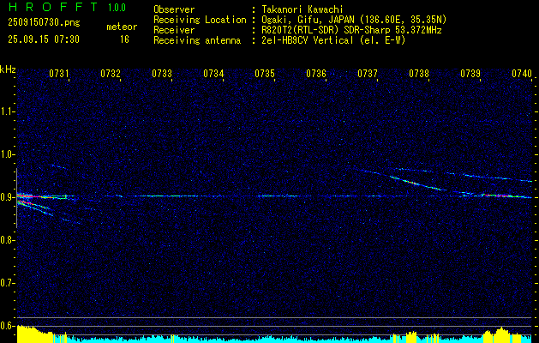Click the R820T2(RTL-SDR) SDR-Sharp receiver text
This screenshot has height=343, width=539.
pos(351,30)
